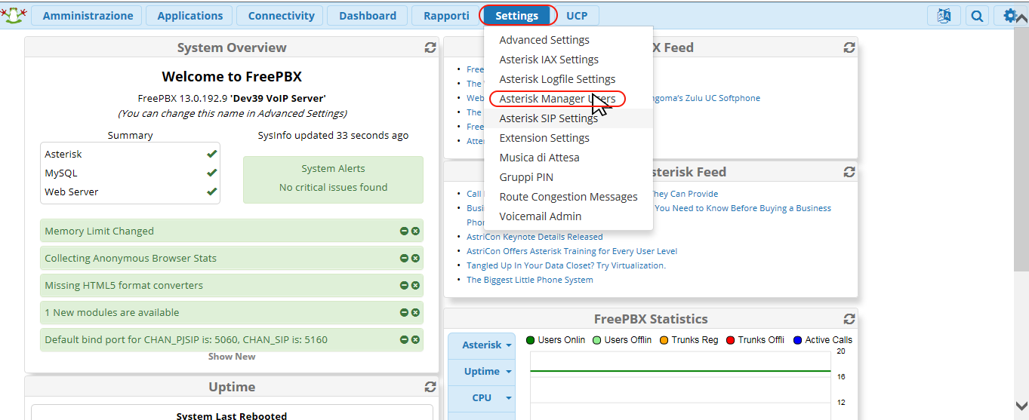Viewport: 1029px width, 420px height.
Task: Open the language selector icon
Action: (x=944, y=16)
